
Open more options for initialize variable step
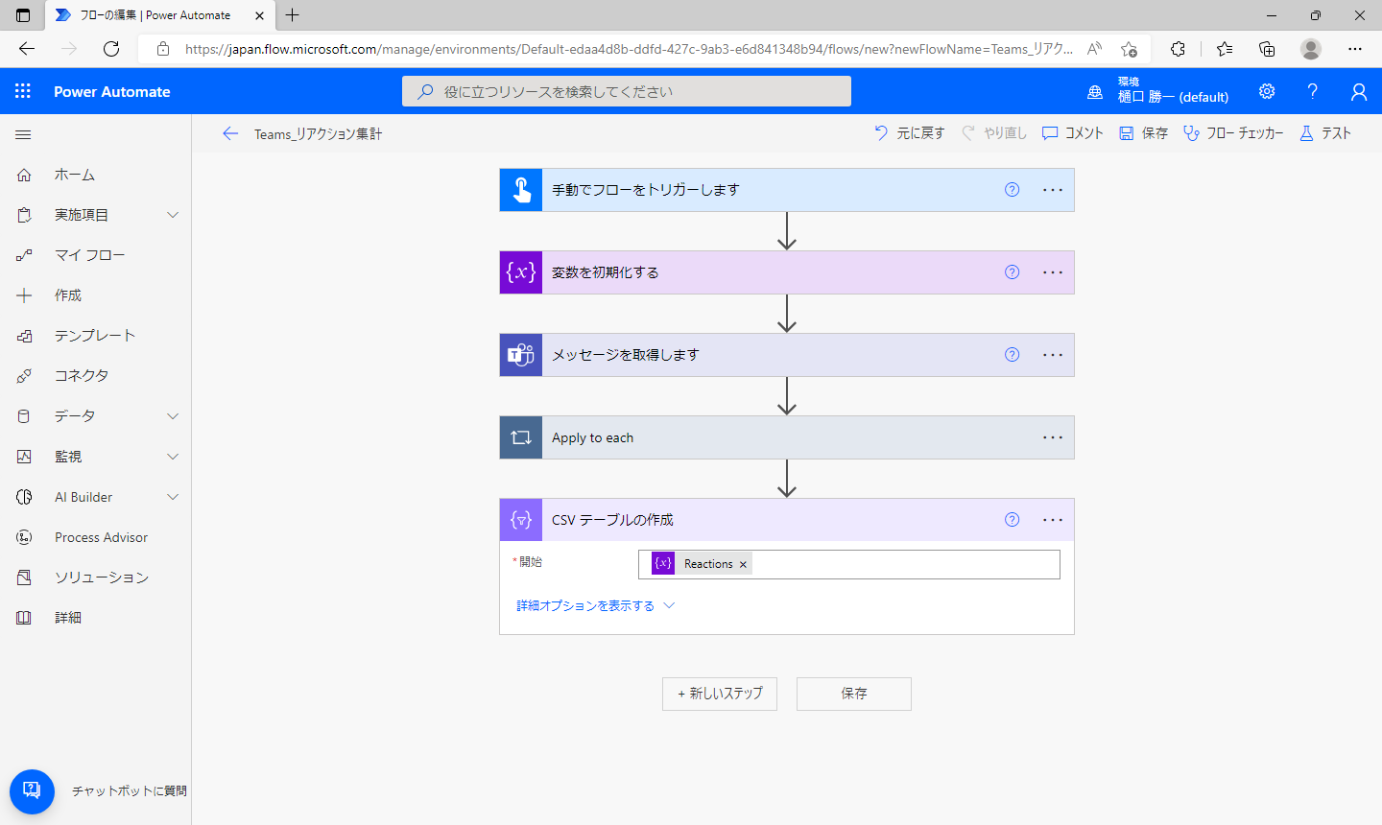click(x=1053, y=272)
